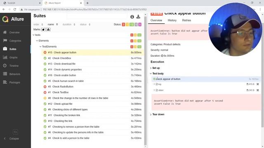Select test #2 Check CheckBox

coord(92,58)
